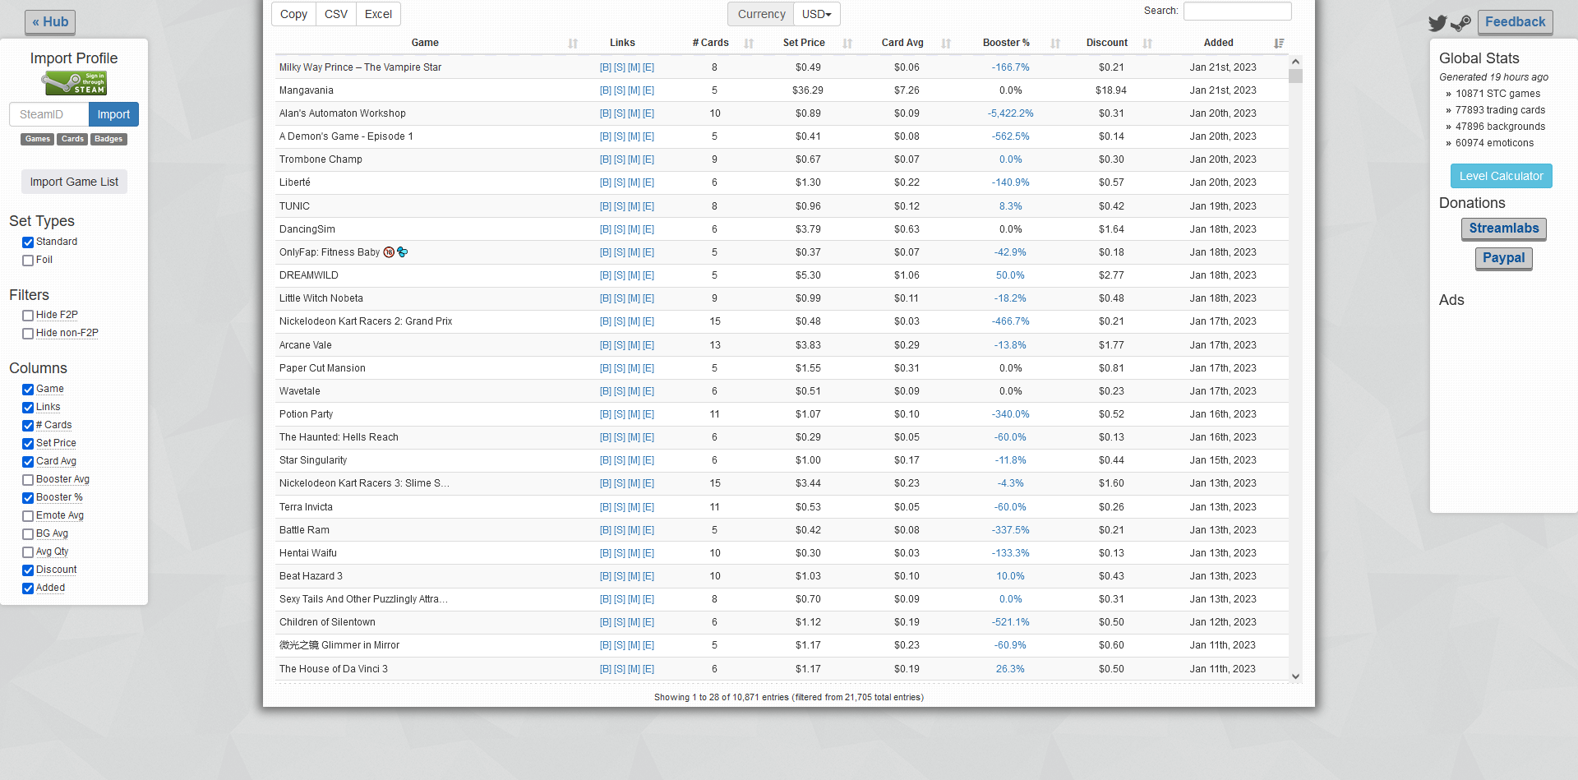Open [B] link for Potion Party

coord(606,414)
